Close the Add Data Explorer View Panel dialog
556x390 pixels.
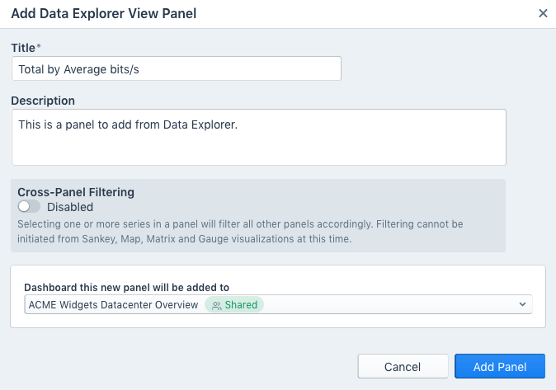(x=542, y=13)
